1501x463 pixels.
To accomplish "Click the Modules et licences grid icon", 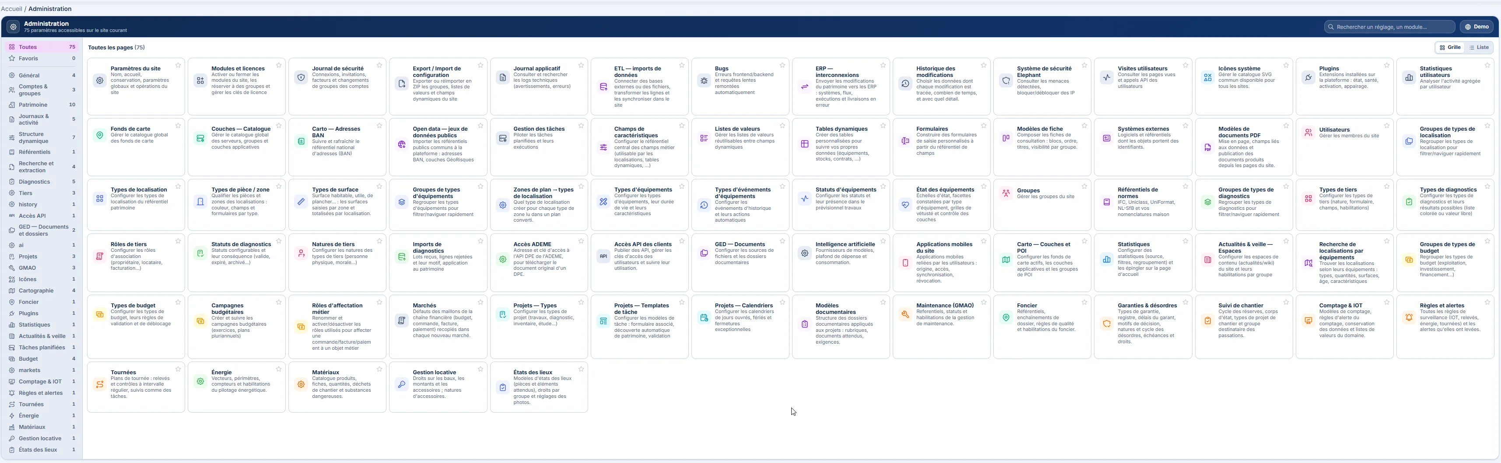I will pos(200,80).
